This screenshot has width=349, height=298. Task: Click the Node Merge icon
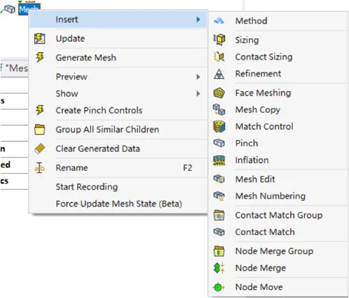[219, 268]
